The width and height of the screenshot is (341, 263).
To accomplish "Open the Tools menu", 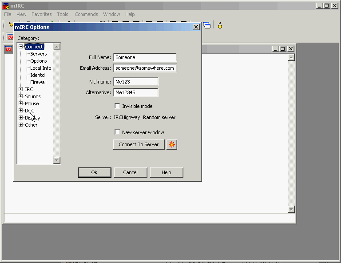I will pyautogui.click(x=63, y=14).
